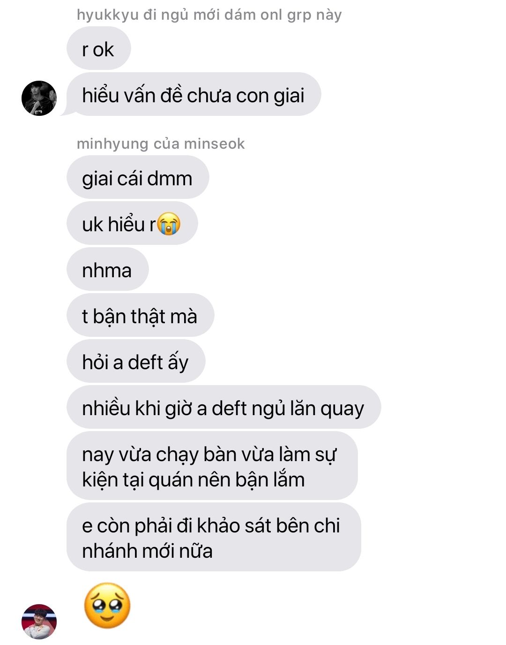Select the 'hiểu vấn đề chưa con giai' bubble
This screenshot has width=506, height=645.
click(193, 94)
